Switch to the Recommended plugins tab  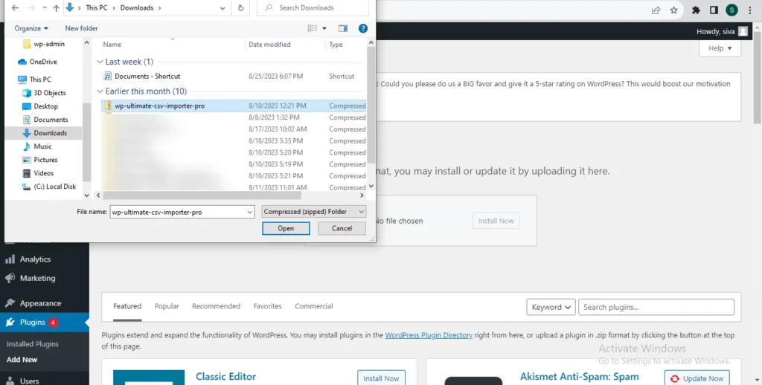[216, 306]
